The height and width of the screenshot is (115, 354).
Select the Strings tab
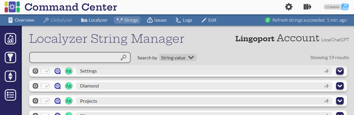[127, 20]
